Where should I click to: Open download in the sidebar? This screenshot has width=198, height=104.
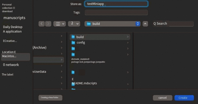[x=7, y=11]
